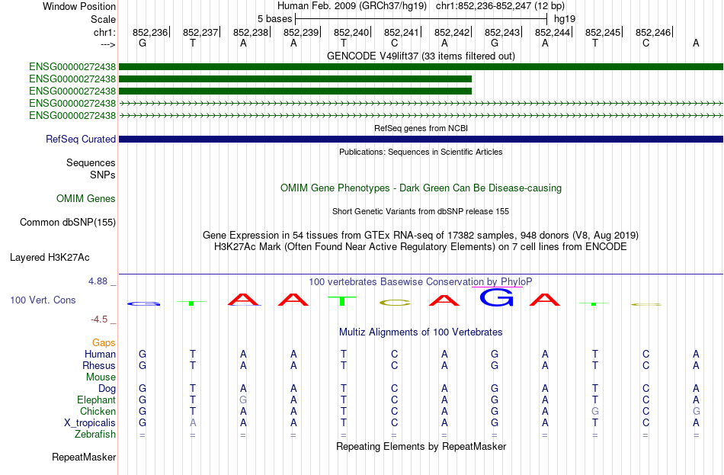
Task: Open 100 vertebrates Basewise Conservation by PhyloP title
Action: [421, 281]
